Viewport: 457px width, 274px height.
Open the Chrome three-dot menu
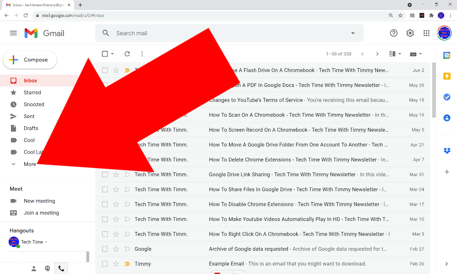tap(451, 16)
